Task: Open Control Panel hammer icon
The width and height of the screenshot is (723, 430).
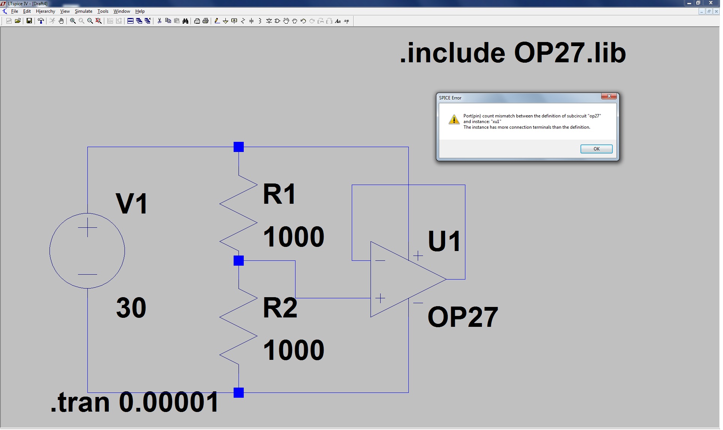Action: coord(40,21)
